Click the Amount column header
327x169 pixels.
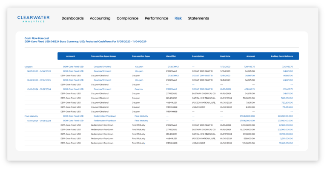(250, 56)
